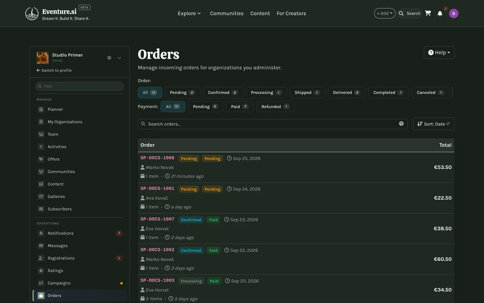Focus the Search orders field

pyautogui.click(x=273, y=124)
